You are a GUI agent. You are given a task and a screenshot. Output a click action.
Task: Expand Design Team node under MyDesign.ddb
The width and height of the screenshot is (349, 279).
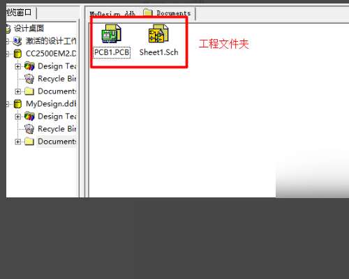coord(17,116)
